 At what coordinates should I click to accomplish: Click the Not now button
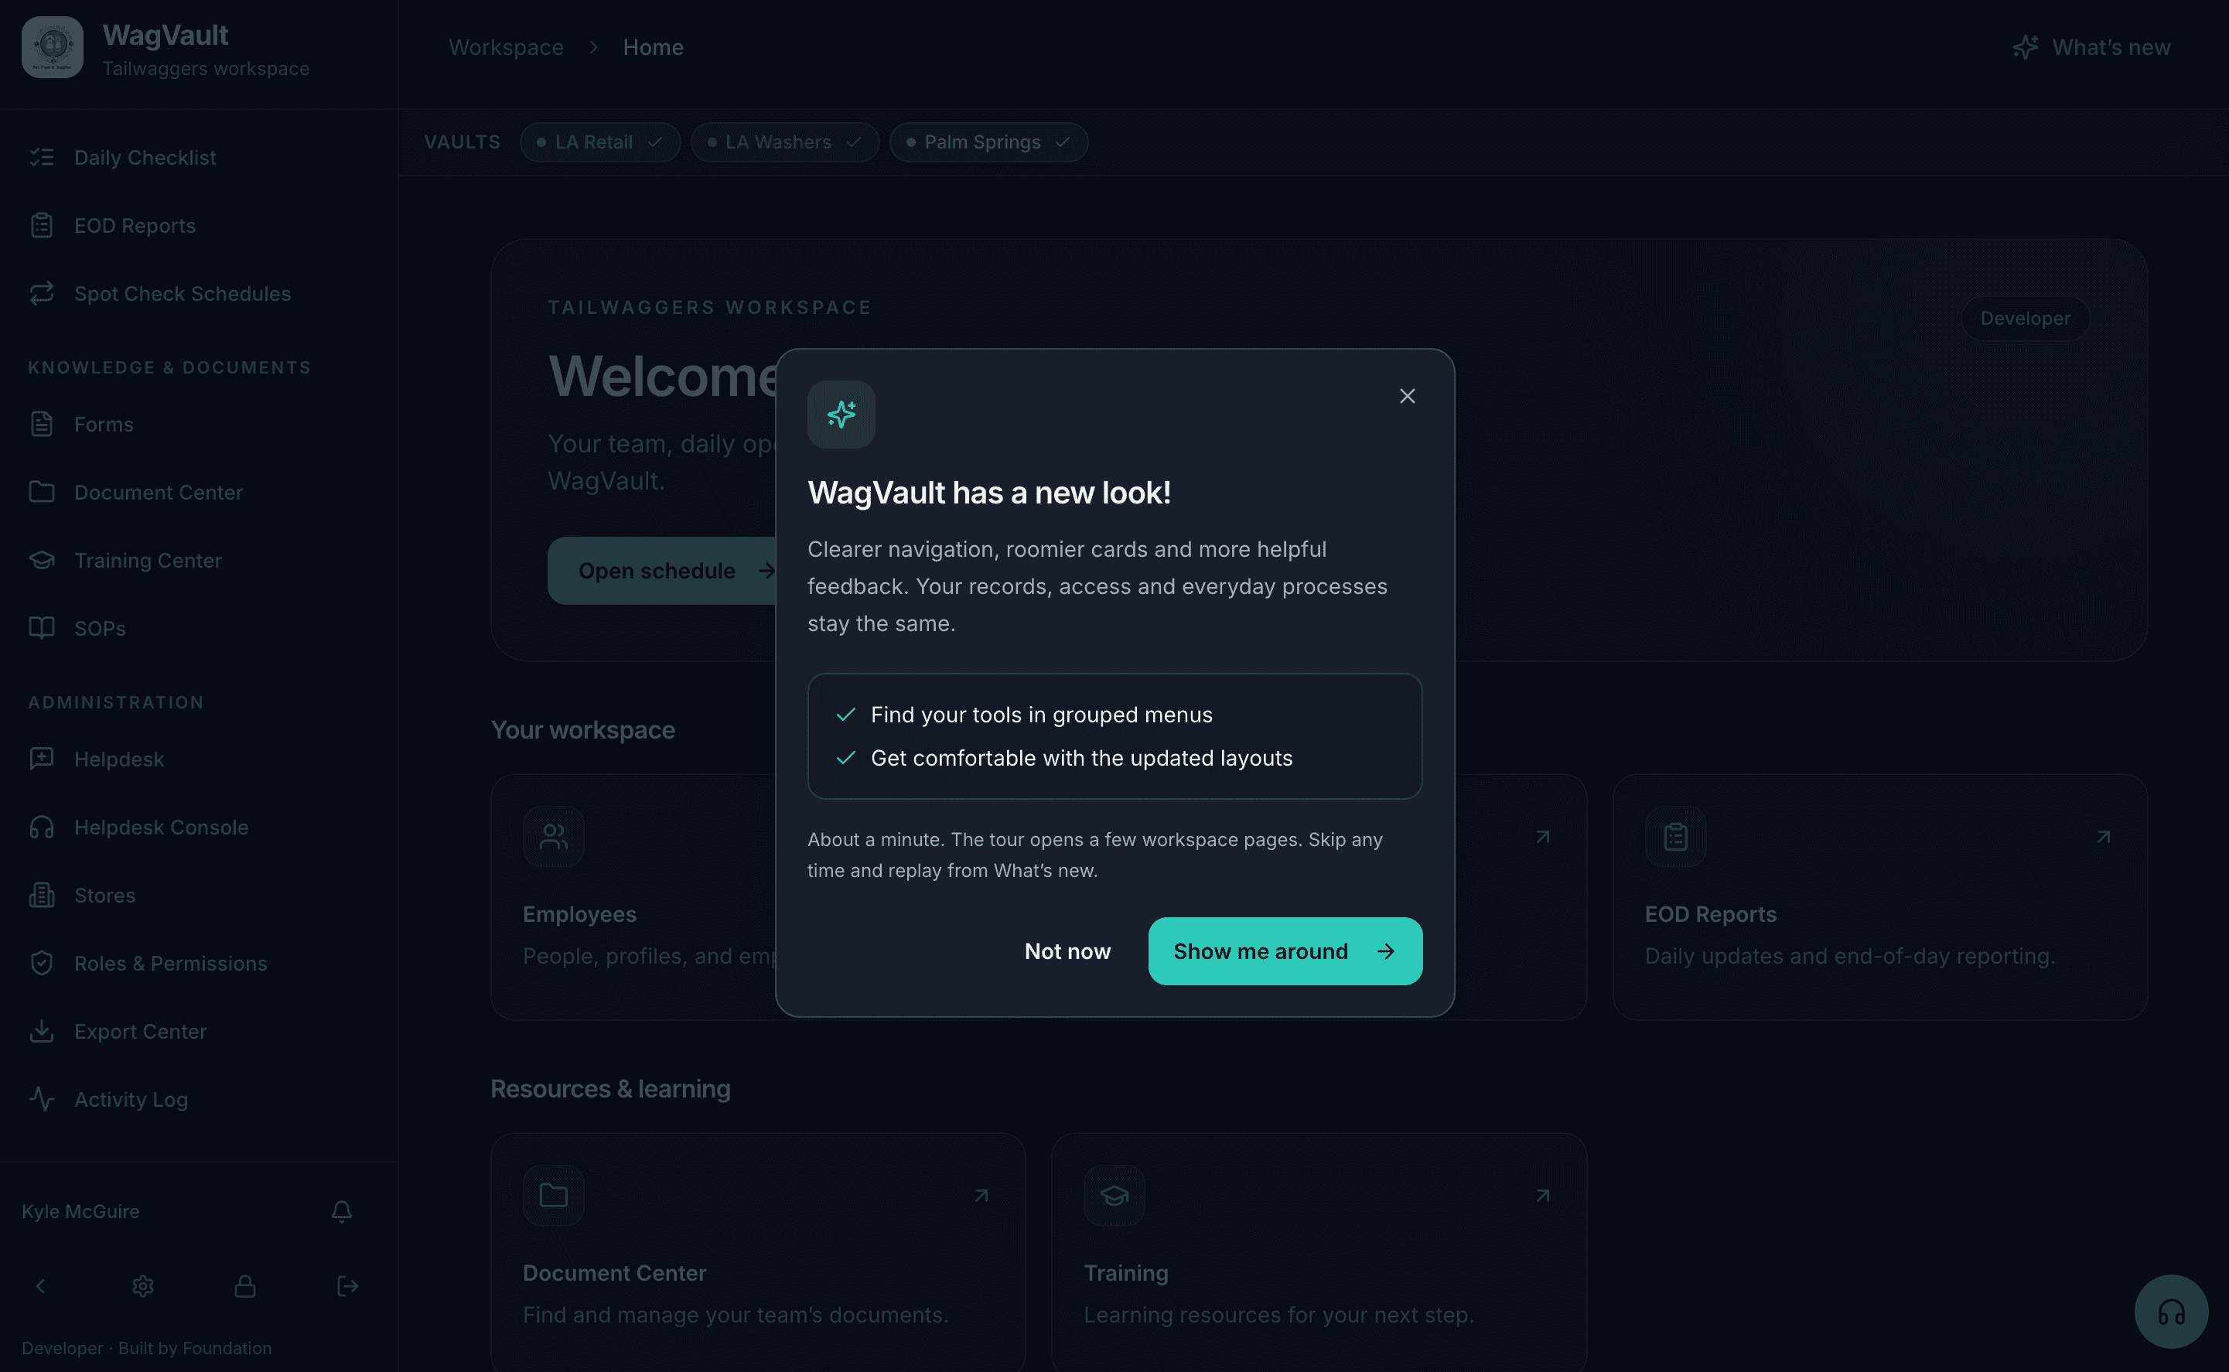click(1067, 951)
